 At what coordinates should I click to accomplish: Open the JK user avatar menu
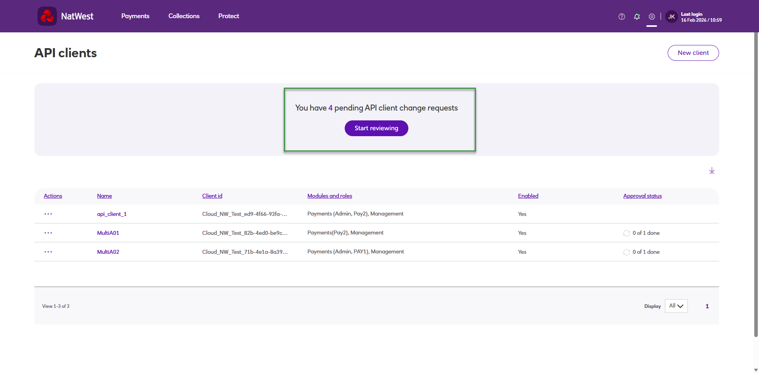(x=671, y=17)
